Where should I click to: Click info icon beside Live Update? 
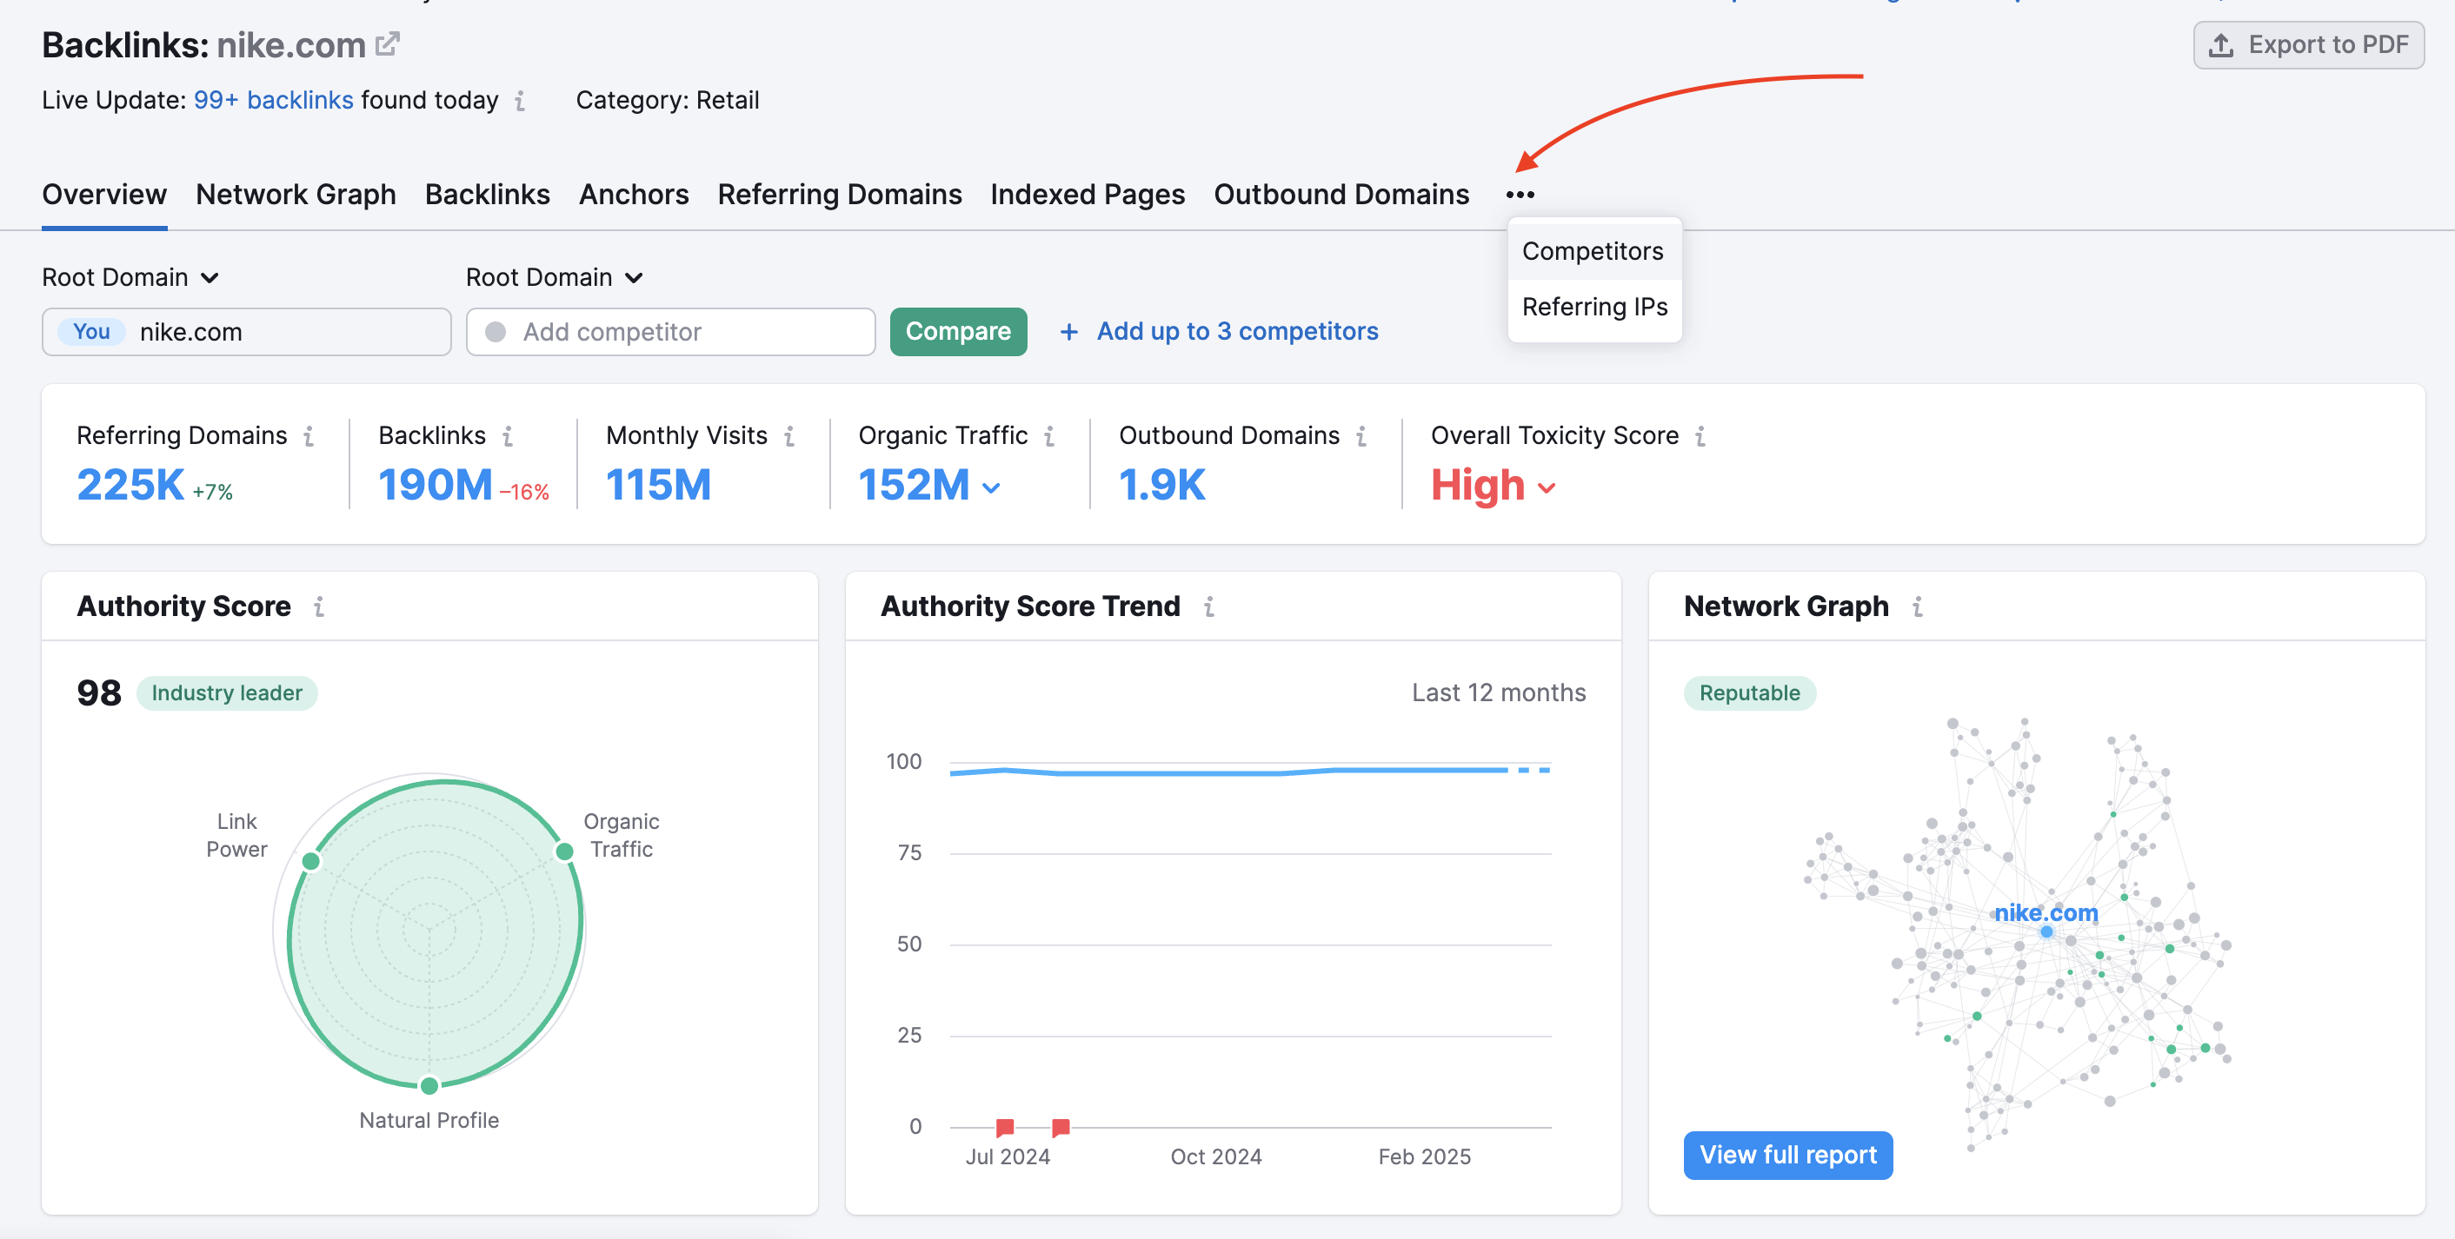point(521,101)
